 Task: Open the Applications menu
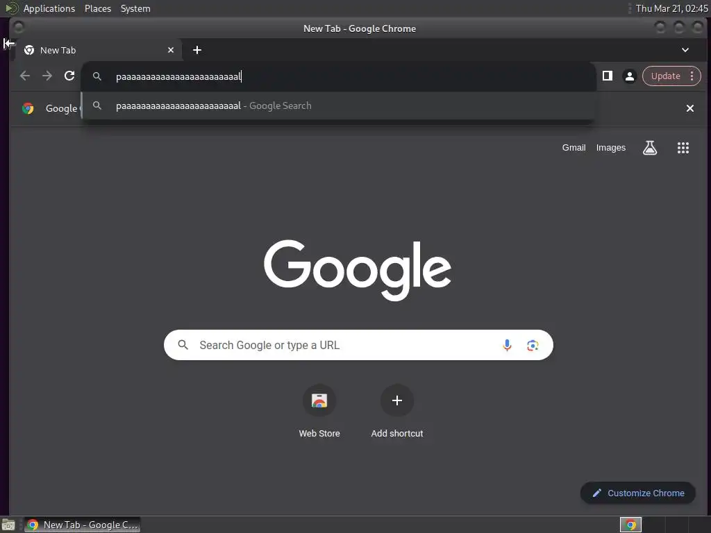tap(49, 8)
